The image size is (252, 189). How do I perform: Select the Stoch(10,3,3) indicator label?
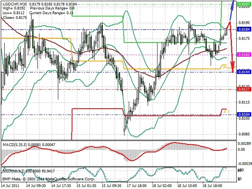tap(14, 171)
